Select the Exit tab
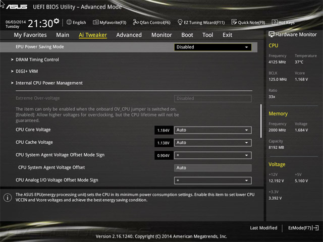The height and width of the screenshot is (242, 323). pyautogui.click(x=228, y=35)
